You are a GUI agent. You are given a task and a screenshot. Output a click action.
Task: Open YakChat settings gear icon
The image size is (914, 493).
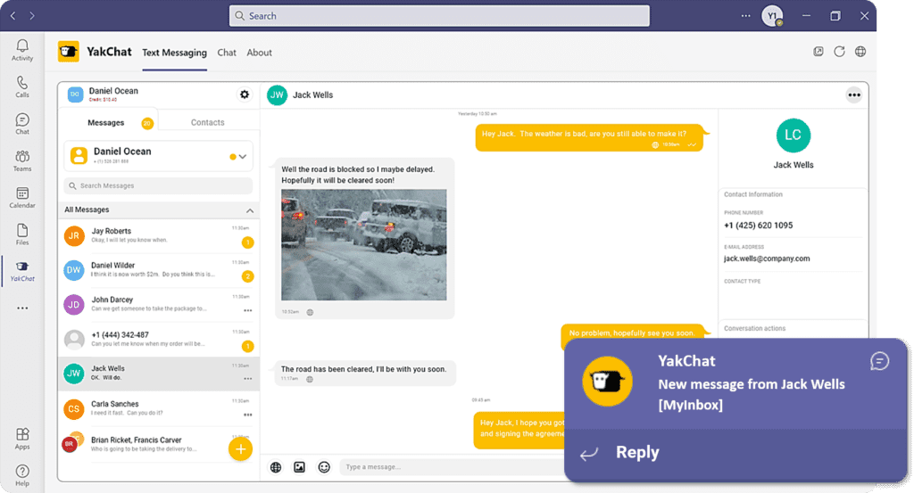pyautogui.click(x=245, y=94)
